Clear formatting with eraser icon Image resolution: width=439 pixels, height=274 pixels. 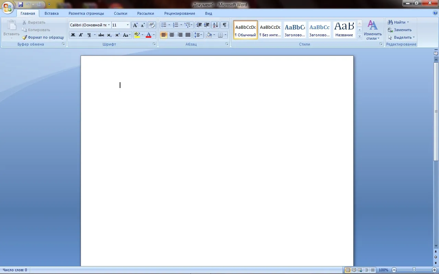152,25
